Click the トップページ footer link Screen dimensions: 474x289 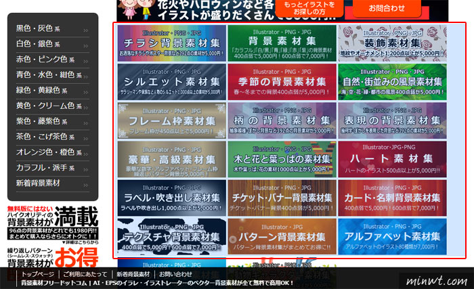(x=37, y=274)
